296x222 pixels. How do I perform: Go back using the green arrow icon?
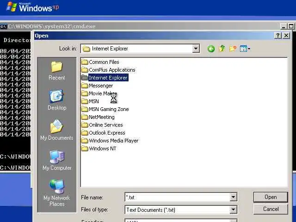click(211, 49)
